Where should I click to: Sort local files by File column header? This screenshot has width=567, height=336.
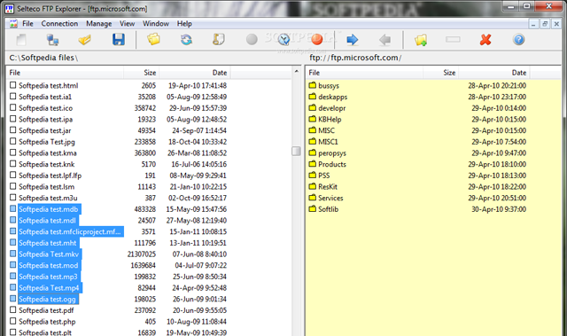pos(65,73)
